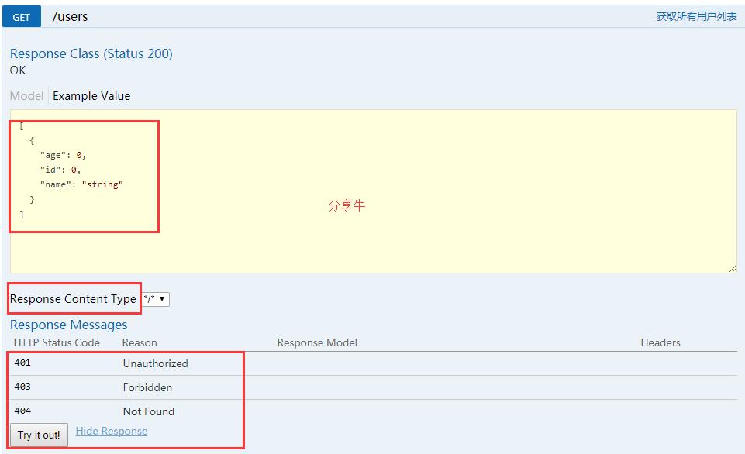Open the 获取所有用户列表 link

[x=695, y=15]
